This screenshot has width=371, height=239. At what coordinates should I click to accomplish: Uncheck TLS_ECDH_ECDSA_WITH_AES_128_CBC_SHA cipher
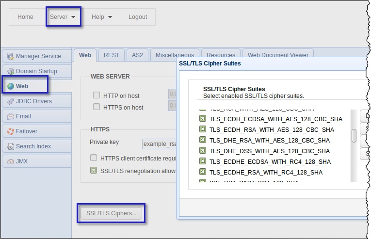coord(203,118)
